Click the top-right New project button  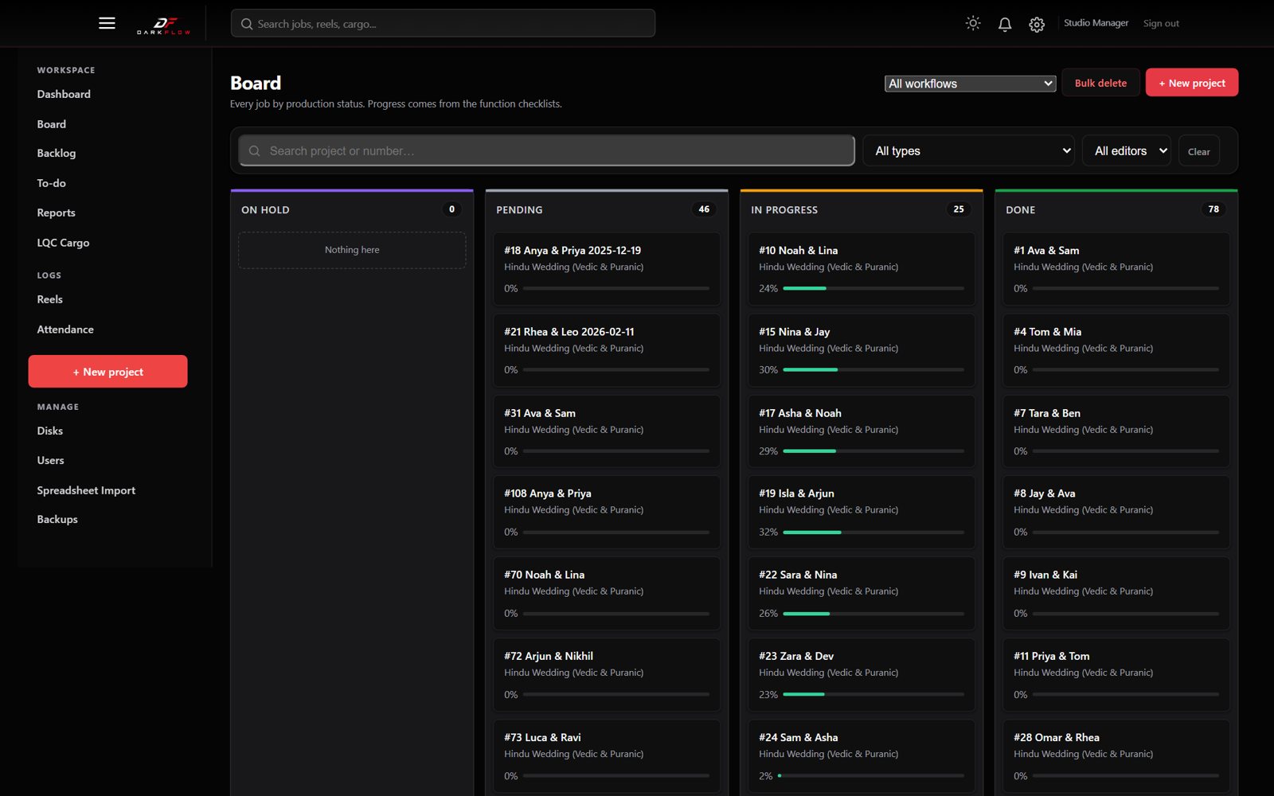pyautogui.click(x=1191, y=83)
